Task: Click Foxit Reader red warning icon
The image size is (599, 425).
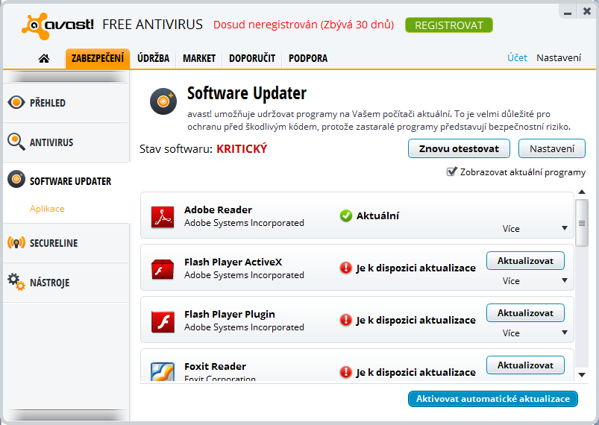Action: click(345, 372)
